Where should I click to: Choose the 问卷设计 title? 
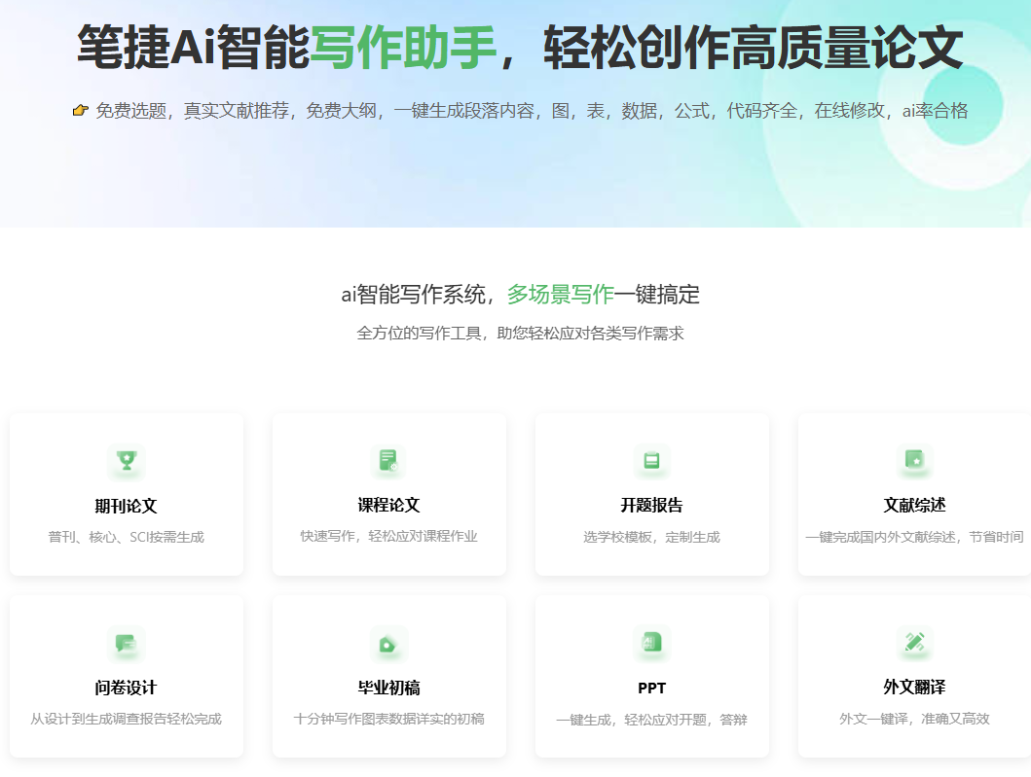(126, 688)
